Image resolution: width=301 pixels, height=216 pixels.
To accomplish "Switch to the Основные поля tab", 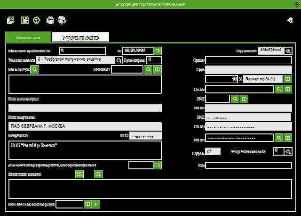I will coord(27,37).
